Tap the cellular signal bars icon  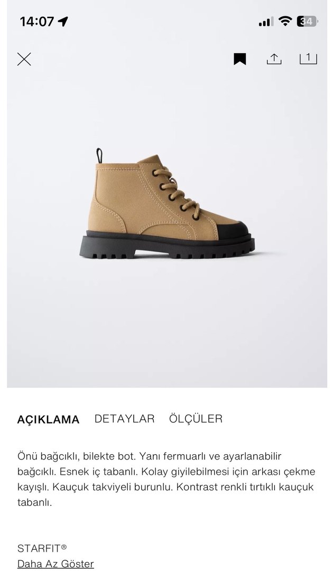coord(266,22)
